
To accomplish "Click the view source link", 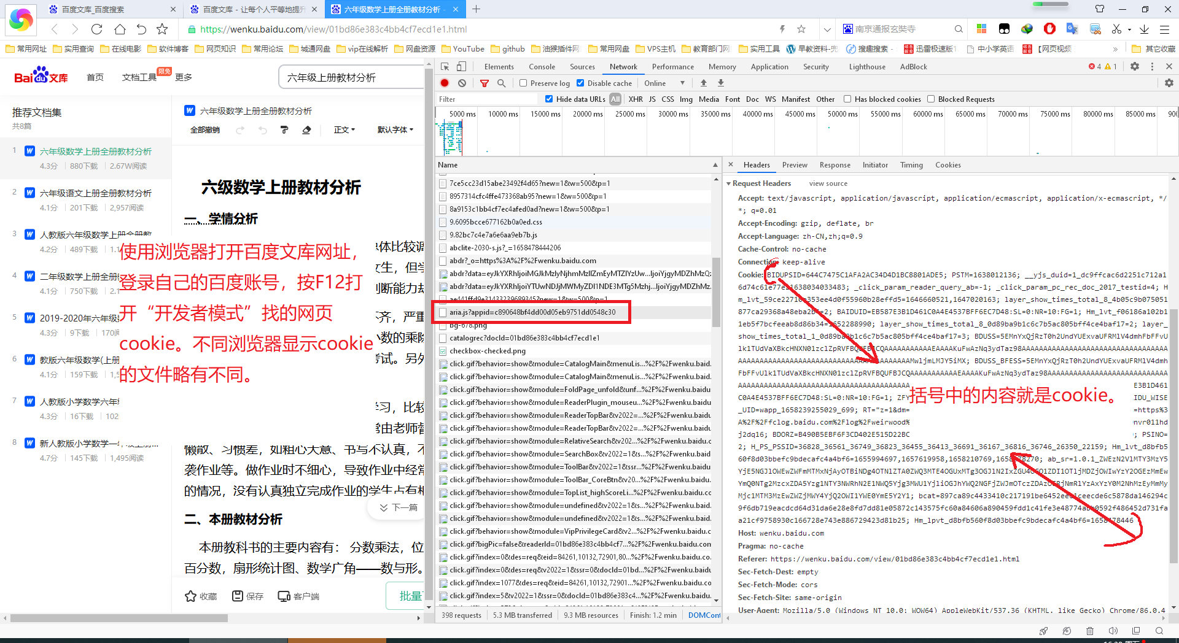I will 828,183.
